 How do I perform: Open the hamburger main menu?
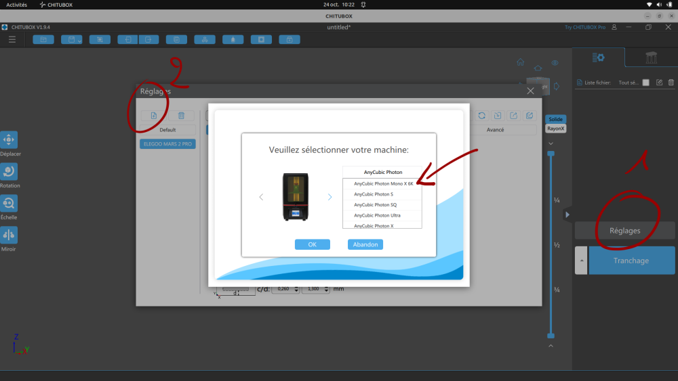[x=12, y=40]
